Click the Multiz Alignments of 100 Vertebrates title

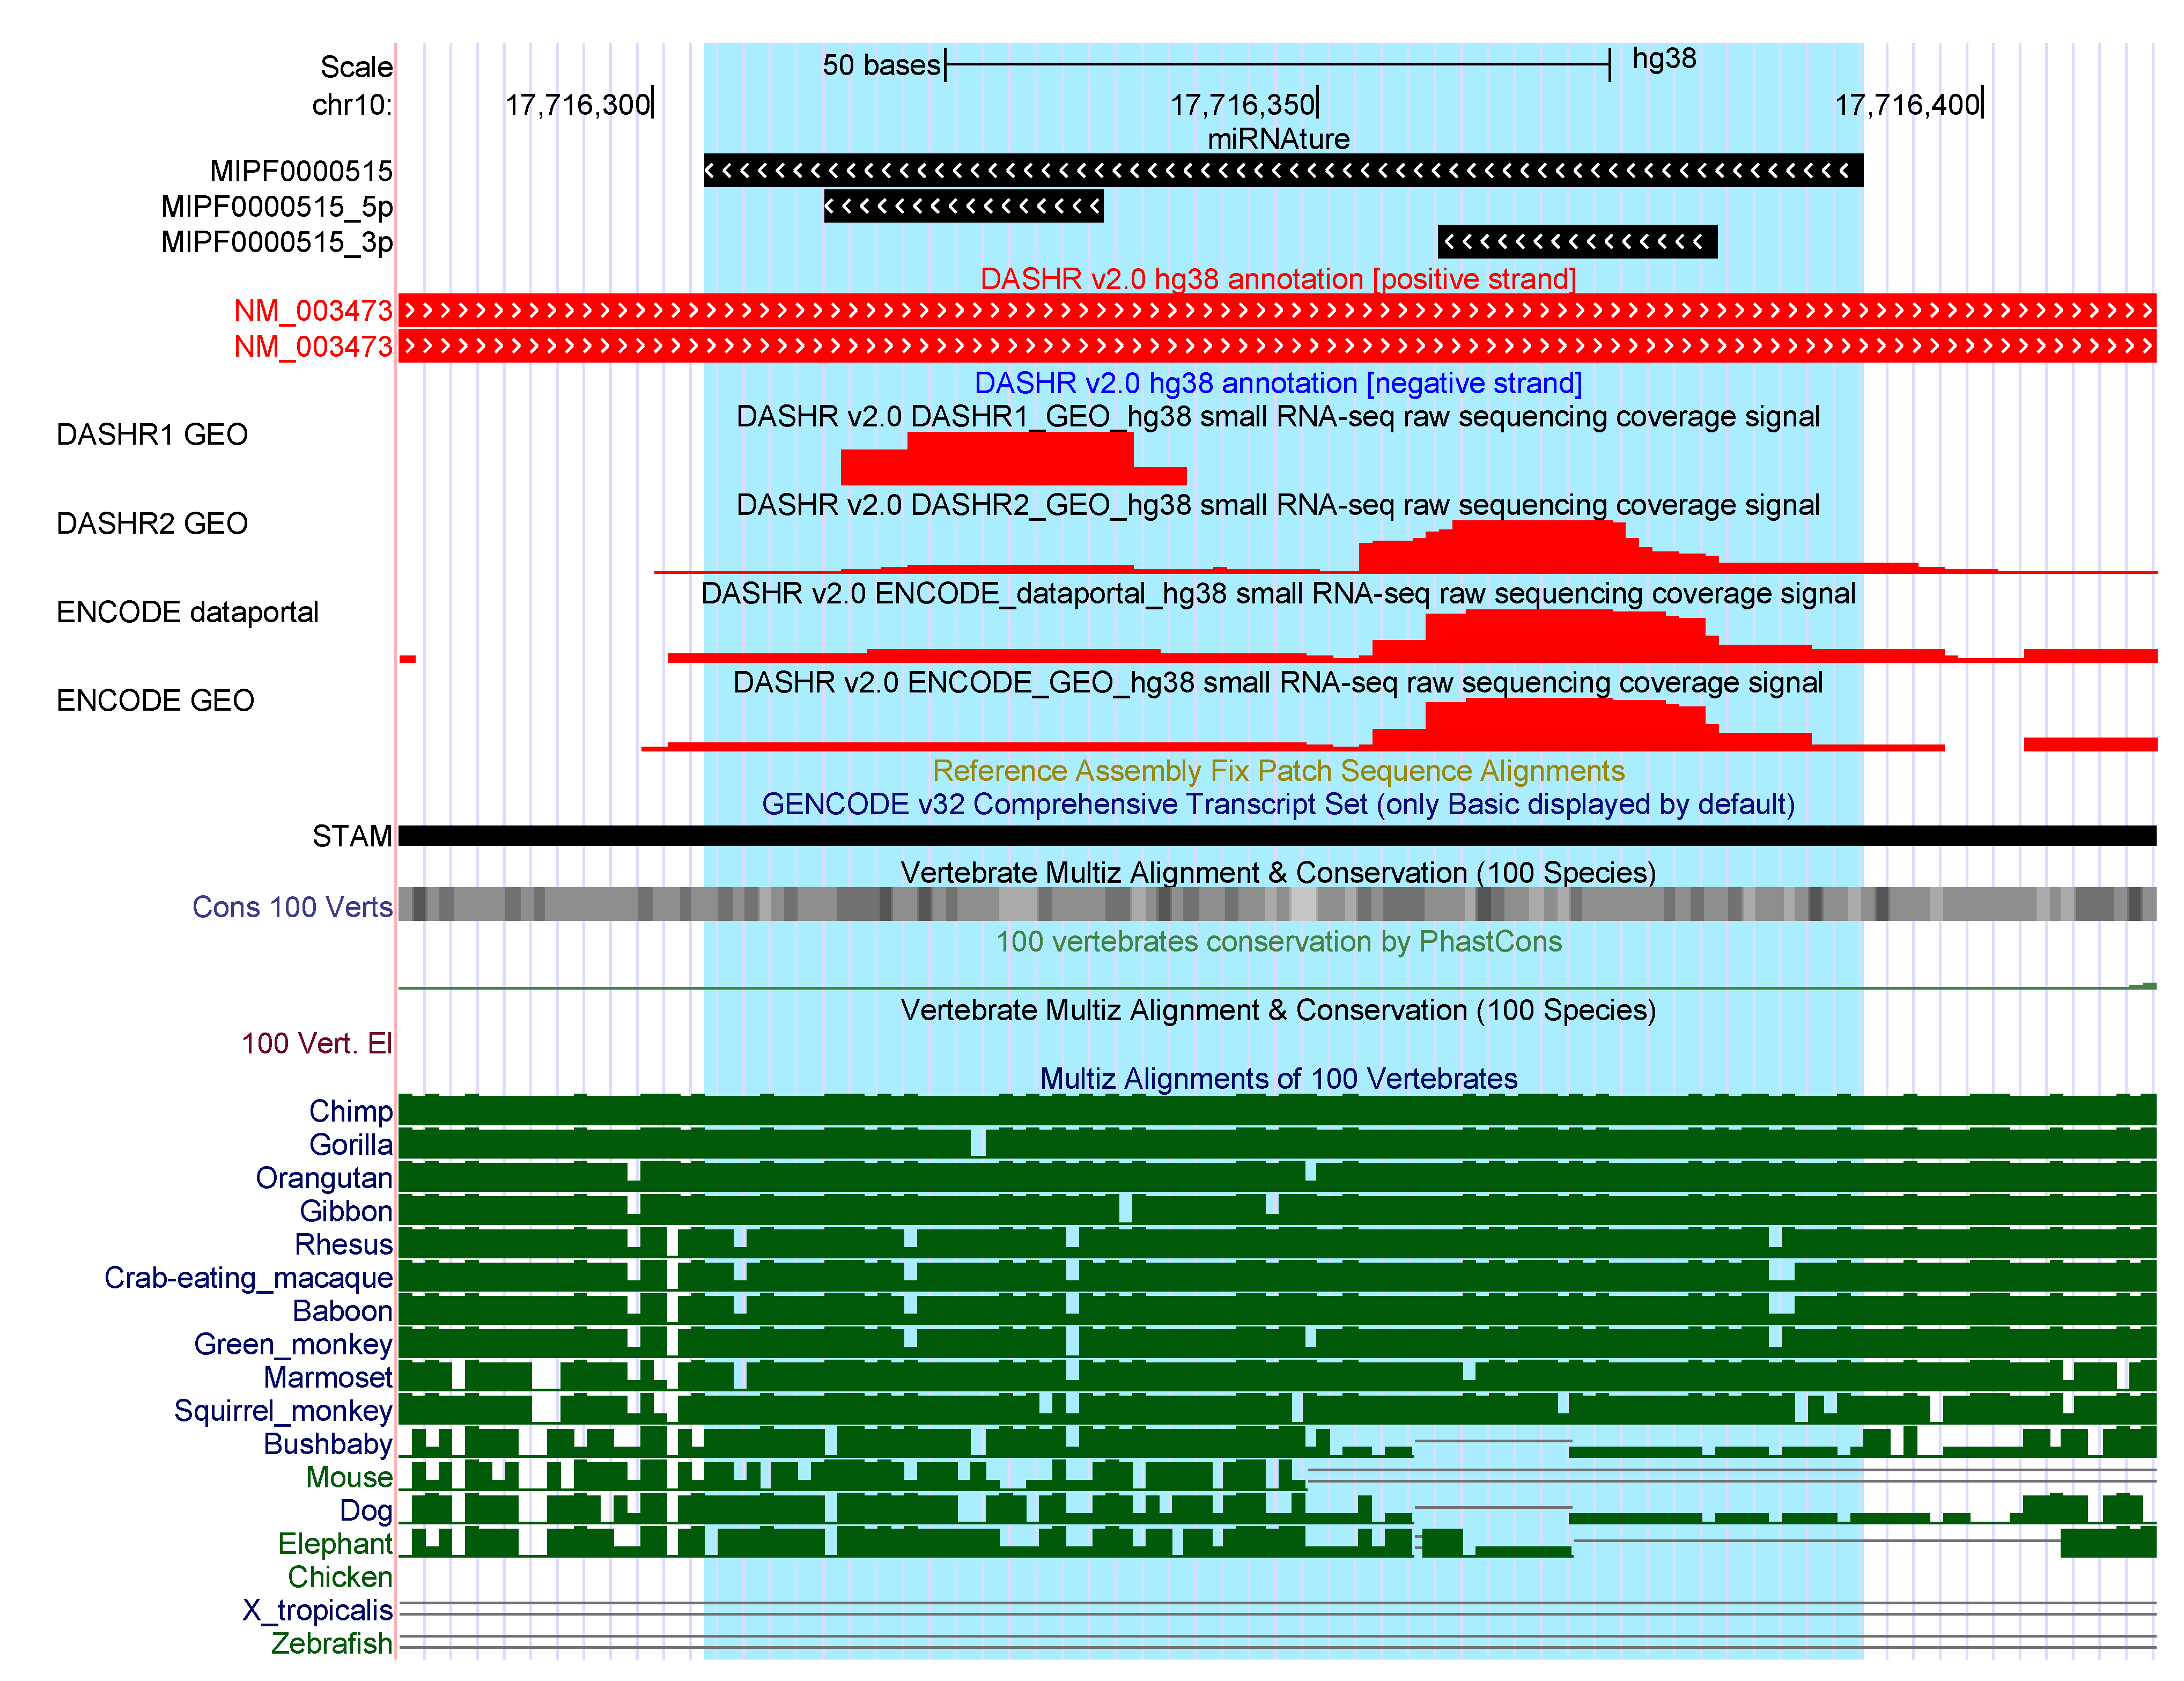coord(1278,1078)
